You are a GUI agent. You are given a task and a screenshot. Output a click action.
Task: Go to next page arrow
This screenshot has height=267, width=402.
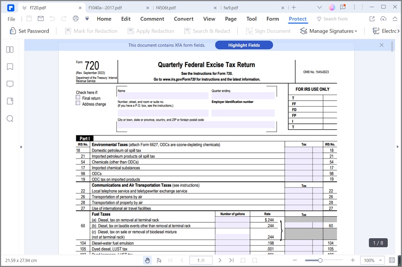(220, 260)
